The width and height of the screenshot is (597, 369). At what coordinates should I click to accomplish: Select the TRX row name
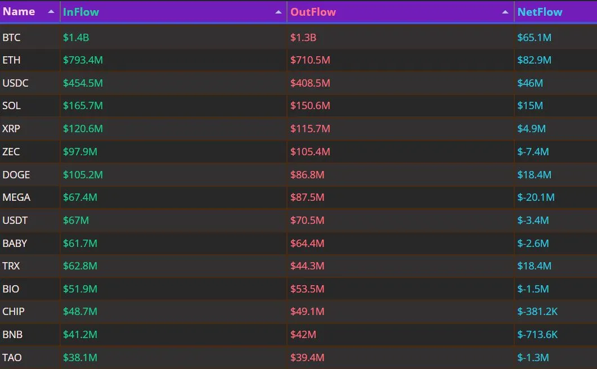pos(11,266)
